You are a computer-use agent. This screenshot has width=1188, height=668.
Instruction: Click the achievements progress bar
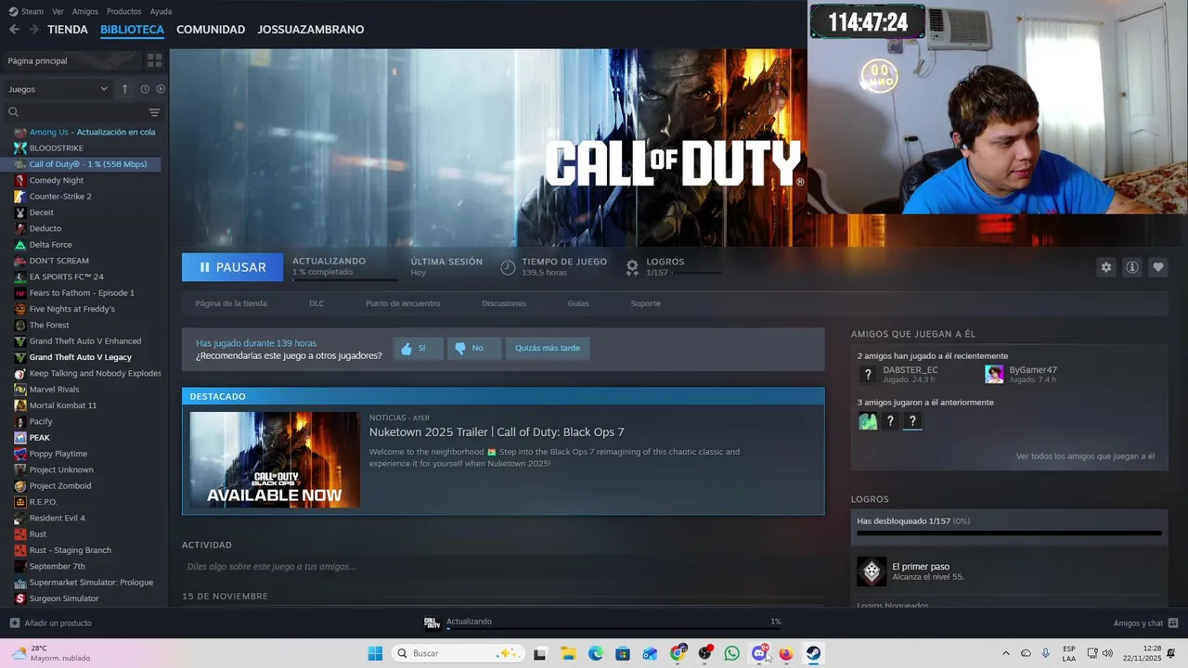pyautogui.click(x=1009, y=533)
